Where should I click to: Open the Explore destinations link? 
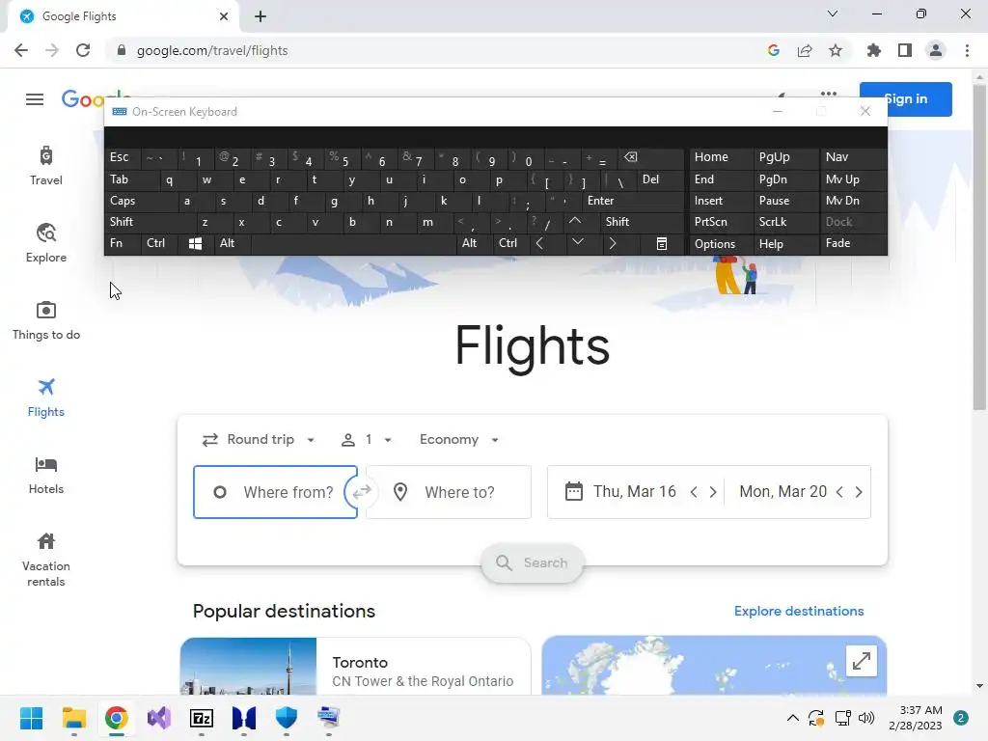pyautogui.click(x=799, y=611)
